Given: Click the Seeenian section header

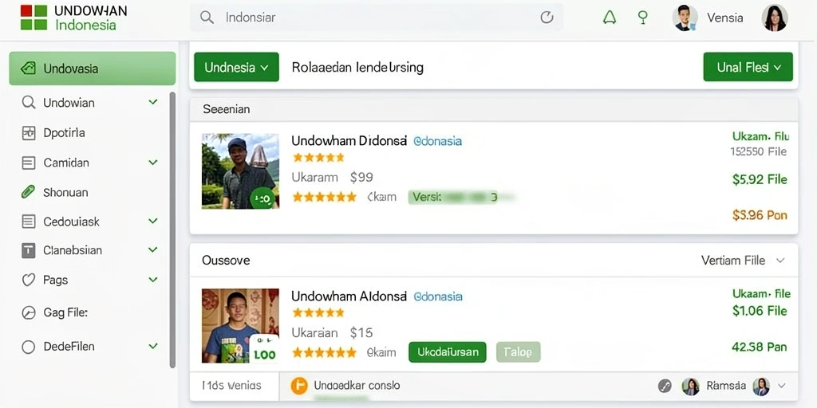Looking at the screenshot, I should click(x=493, y=109).
